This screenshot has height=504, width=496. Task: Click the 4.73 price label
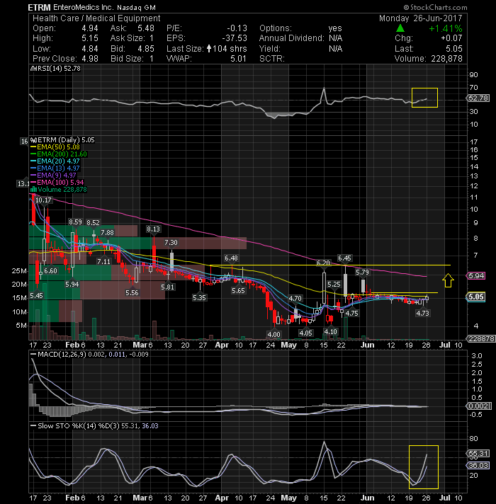tap(422, 314)
